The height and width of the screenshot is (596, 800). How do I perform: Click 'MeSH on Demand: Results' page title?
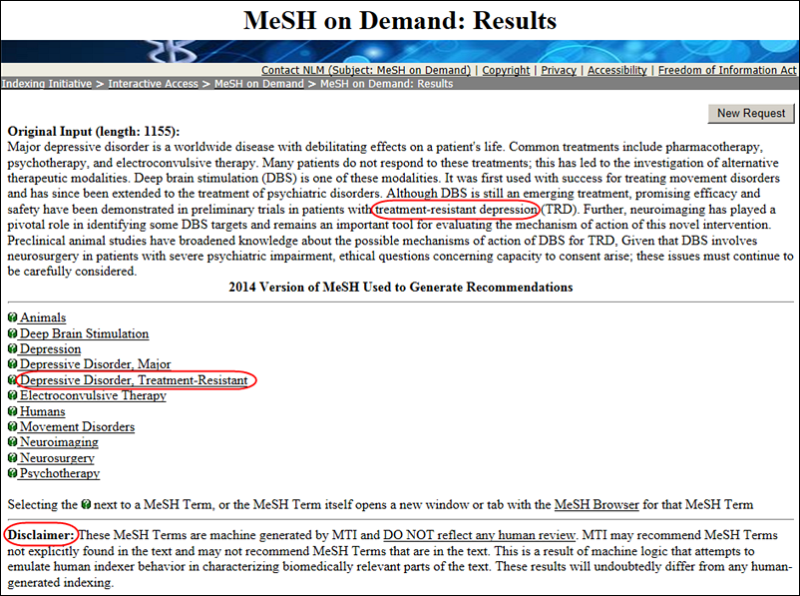tap(400, 21)
